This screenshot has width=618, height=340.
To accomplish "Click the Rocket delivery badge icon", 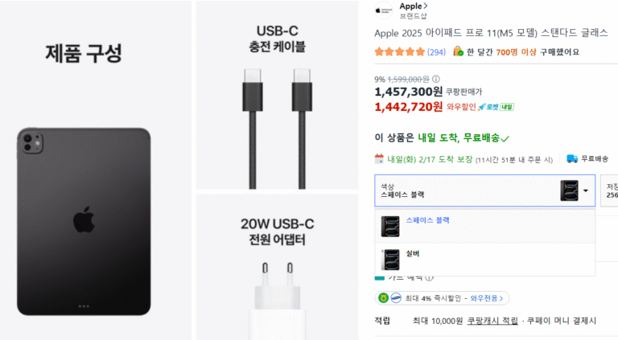I will point(496,107).
